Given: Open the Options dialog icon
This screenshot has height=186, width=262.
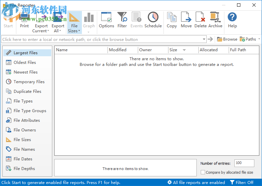Looking at the screenshot, I should coord(106,17).
